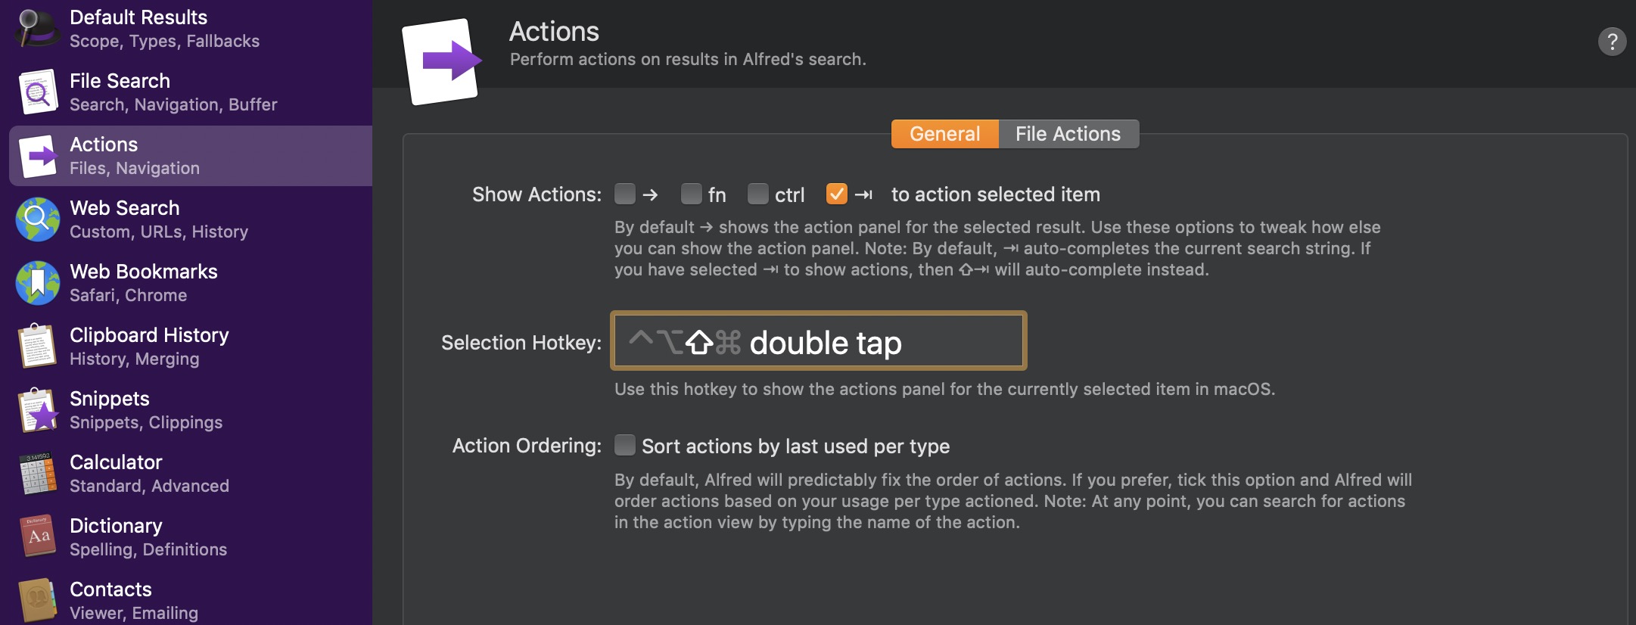
Task: Click the large Actions header icon
Action: [x=442, y=61]
